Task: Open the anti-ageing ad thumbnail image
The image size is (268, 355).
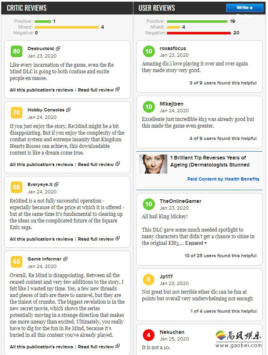Action: point(153,164)
